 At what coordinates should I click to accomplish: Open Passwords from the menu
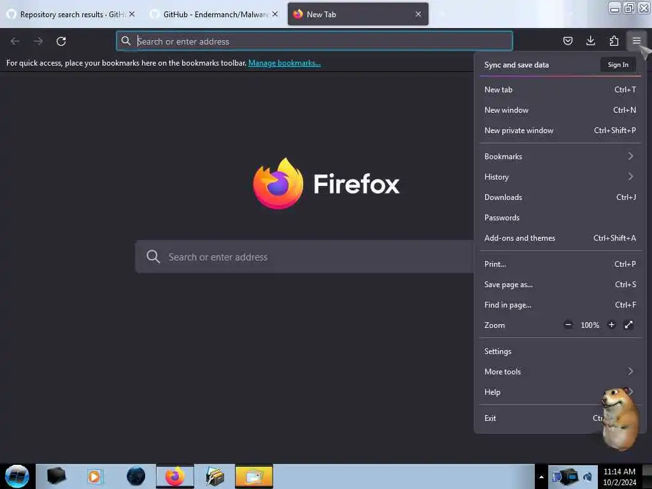[560, 218]
